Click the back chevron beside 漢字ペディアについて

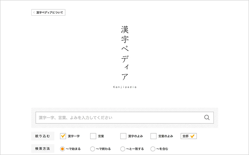34,12
